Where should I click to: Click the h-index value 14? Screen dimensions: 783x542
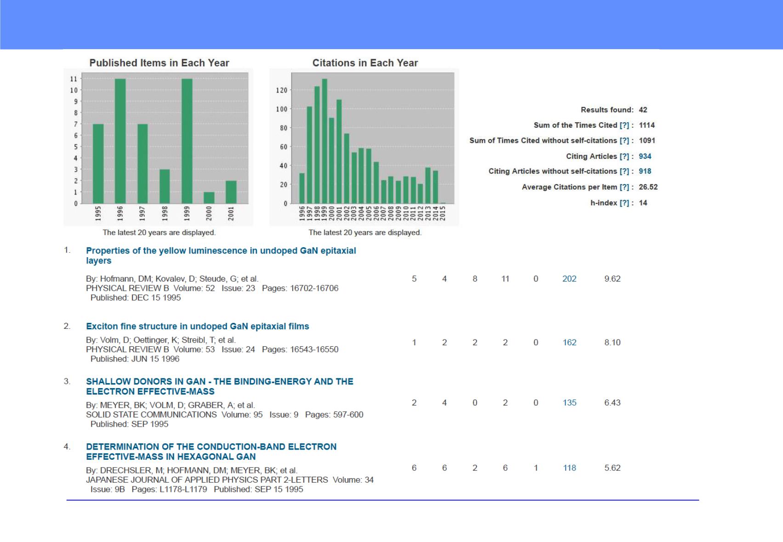[643, 203]
